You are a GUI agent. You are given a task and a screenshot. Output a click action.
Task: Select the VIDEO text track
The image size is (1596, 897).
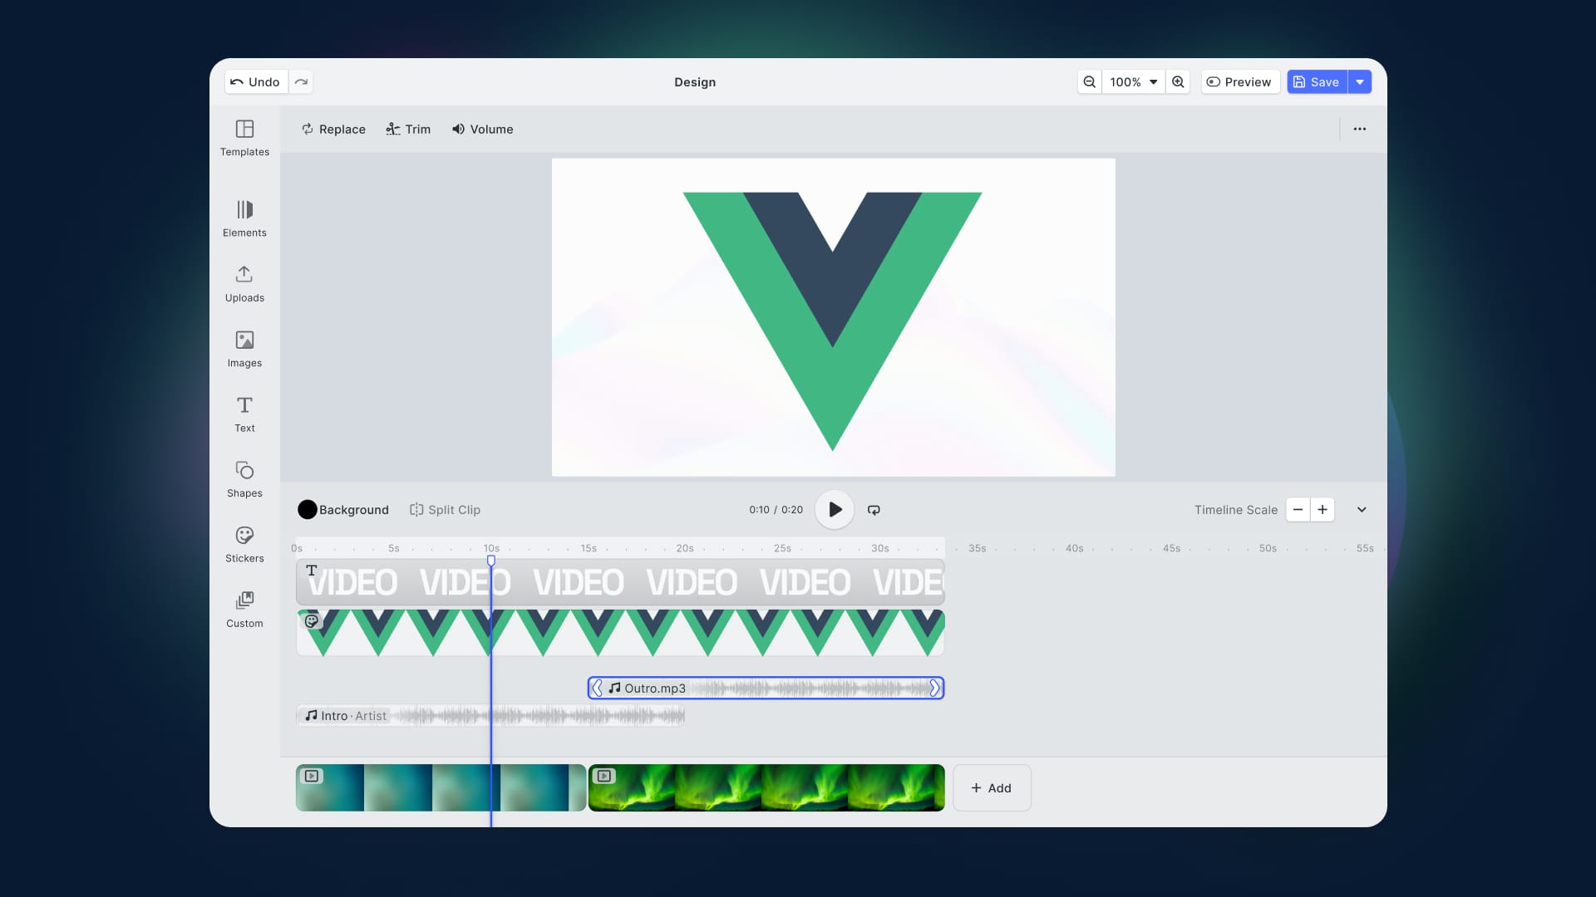pos(620,581)
